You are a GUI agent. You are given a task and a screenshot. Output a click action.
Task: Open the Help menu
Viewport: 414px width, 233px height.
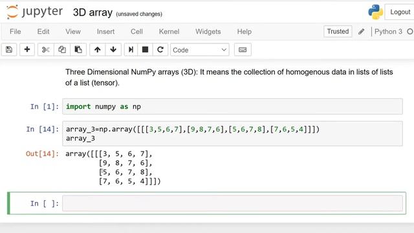tap(245, 32)
